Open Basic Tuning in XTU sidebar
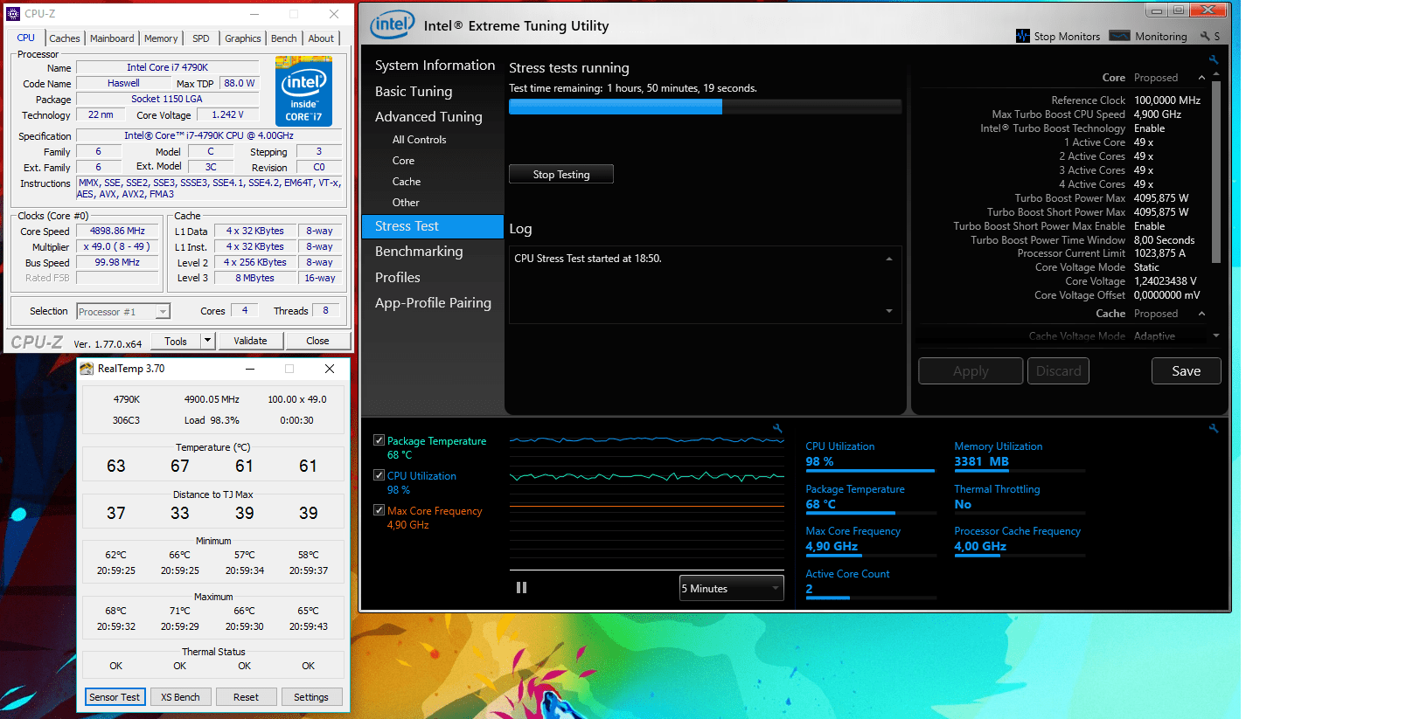The height and width of the screenshot is (719, 1420). click(x=414, y=92)
